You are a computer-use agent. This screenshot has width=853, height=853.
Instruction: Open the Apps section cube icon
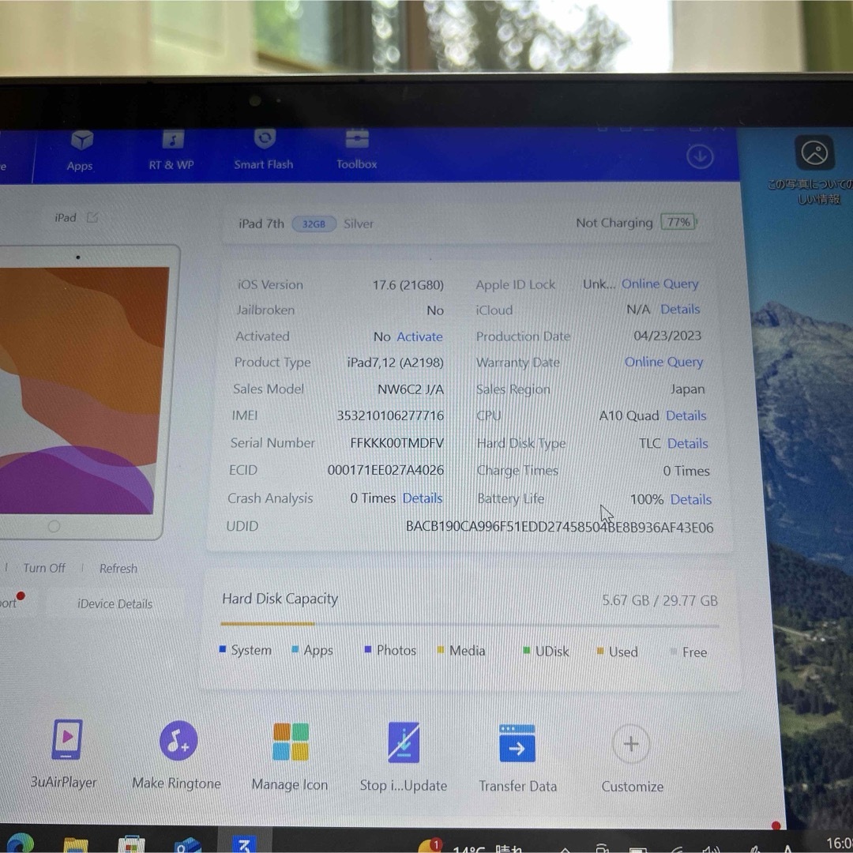(81, 141)
